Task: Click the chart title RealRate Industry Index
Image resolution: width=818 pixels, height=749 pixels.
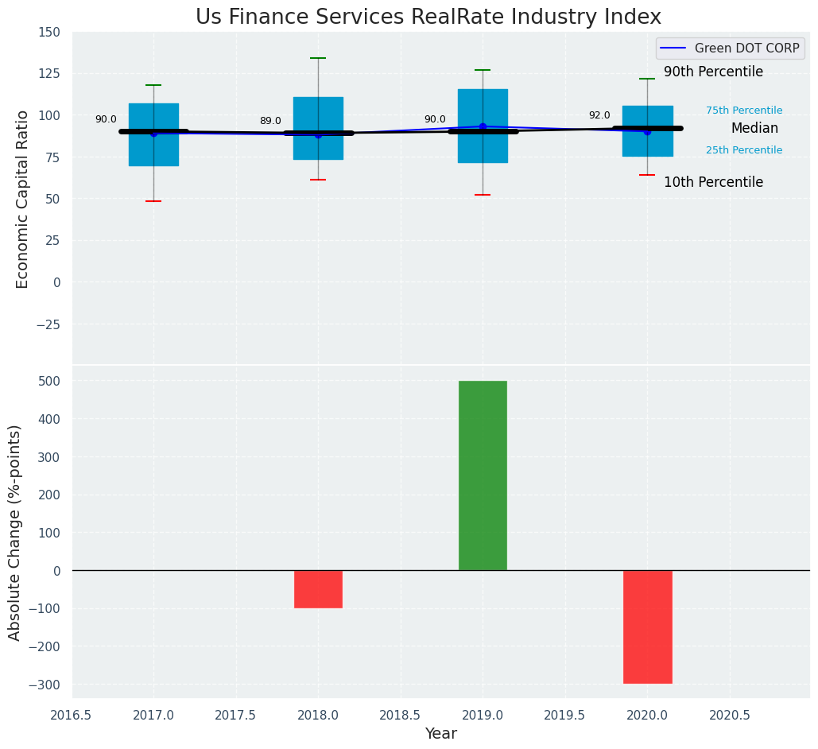Action: point(428,17)
